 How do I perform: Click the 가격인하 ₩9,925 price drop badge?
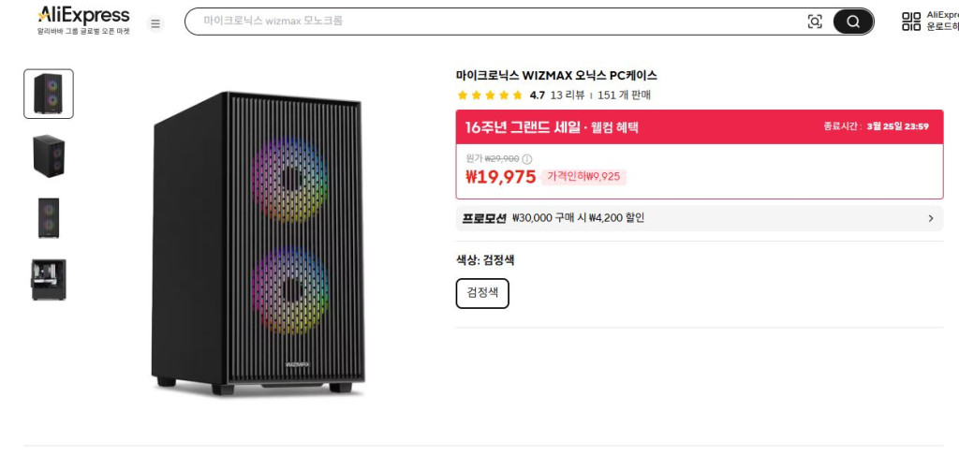583,177
